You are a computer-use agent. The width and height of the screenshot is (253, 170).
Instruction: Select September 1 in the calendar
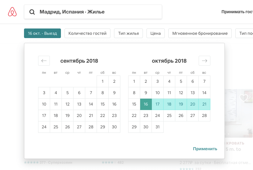(x=103, y=81)
